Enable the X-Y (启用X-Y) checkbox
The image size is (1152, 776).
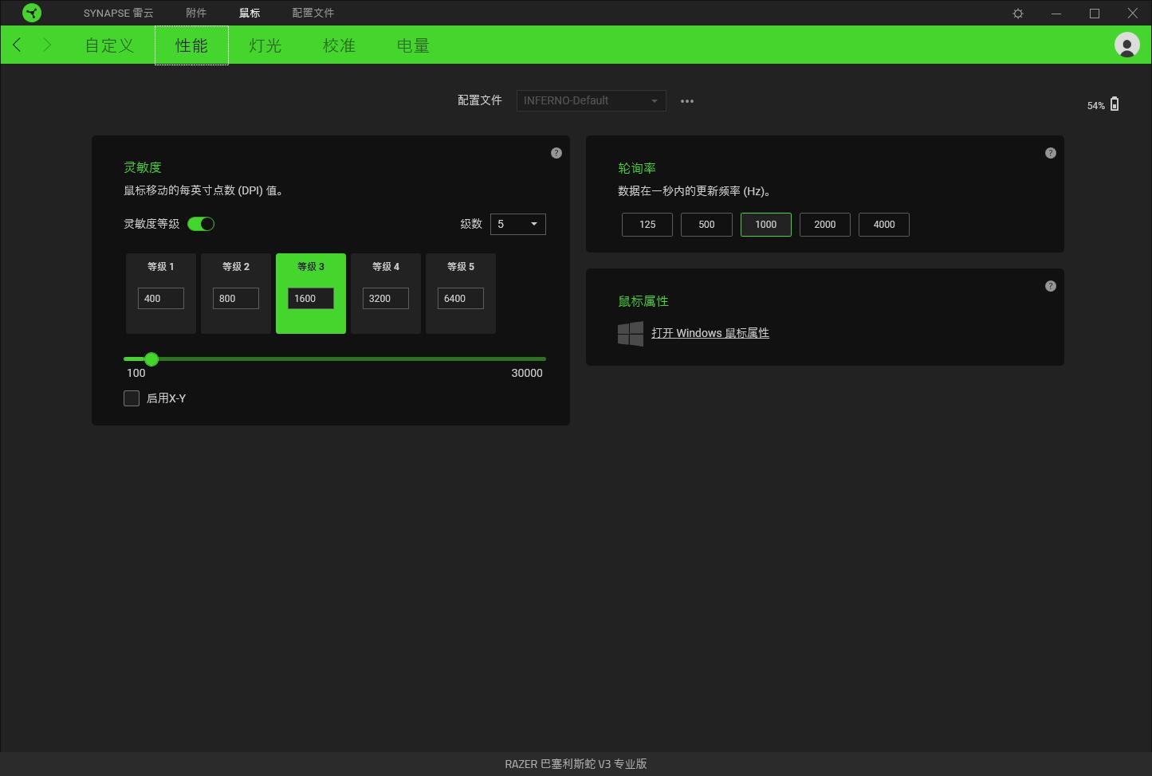(x=132, y=398)
